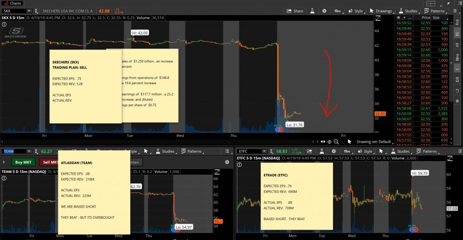The width and height of the screenshot is (463, 240).
Task: Open the Studies menu in SKX chart
Action: point(408,11)
